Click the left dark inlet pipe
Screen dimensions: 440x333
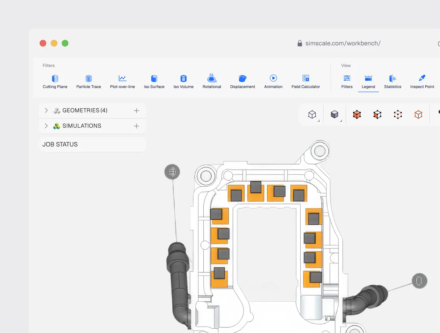pyautogui.click(x=178, y=283)
